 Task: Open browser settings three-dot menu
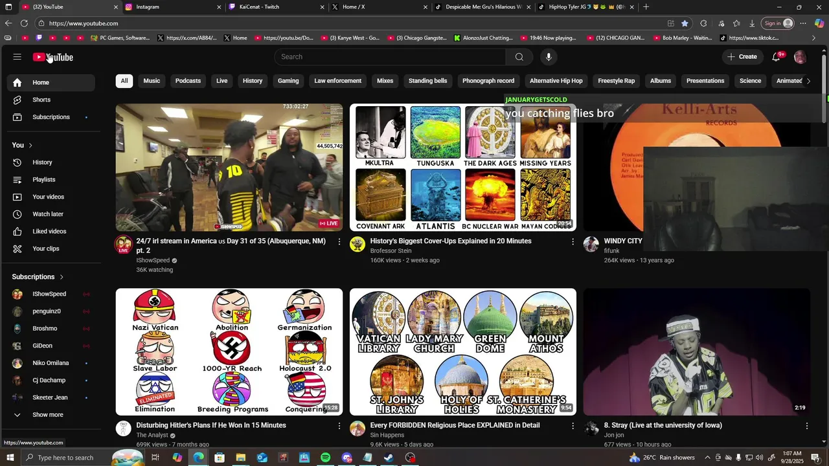pyautogui.click(x=803, y=23)
